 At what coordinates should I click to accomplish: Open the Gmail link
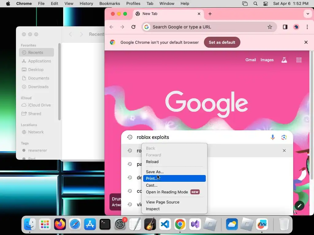(x=251, y=60)
